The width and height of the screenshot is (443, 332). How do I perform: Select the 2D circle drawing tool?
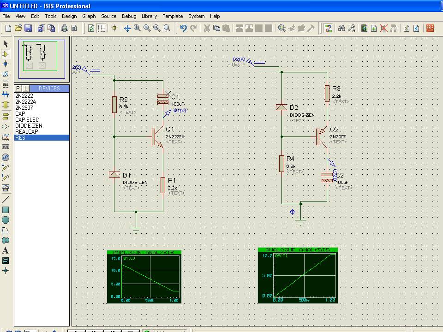[6, 220]
